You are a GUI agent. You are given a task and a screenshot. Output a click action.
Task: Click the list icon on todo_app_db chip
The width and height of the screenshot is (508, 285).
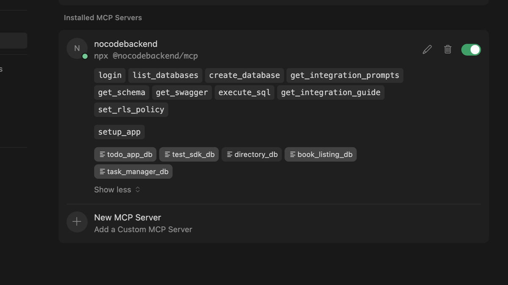click(x=102, y=154)
